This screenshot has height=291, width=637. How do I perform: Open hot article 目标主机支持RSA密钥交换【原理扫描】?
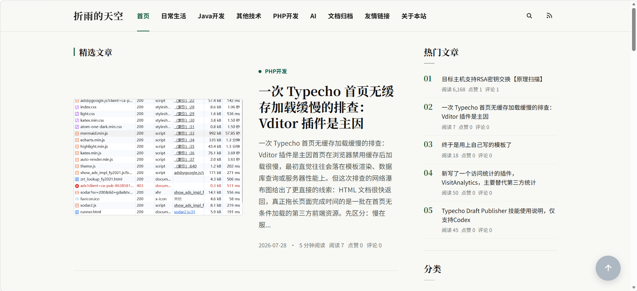[x=493, y=79]
